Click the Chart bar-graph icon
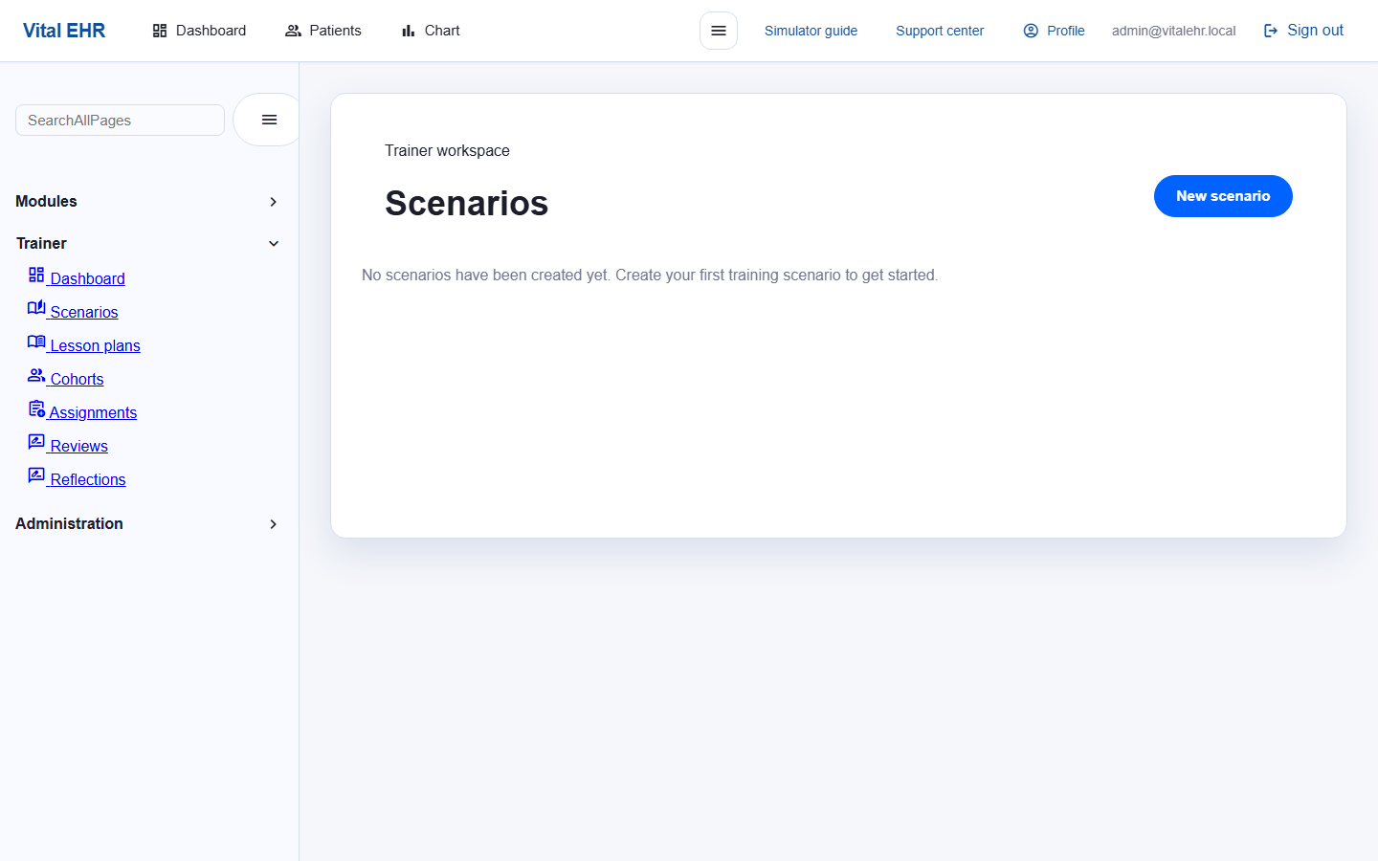Image resolution: width=1378 pixels, height=861 pixels. click(x=409, y=30)
